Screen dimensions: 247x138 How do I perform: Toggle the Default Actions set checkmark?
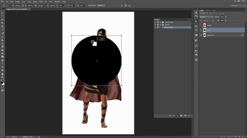pyautogui.click(x=155, y=22)
